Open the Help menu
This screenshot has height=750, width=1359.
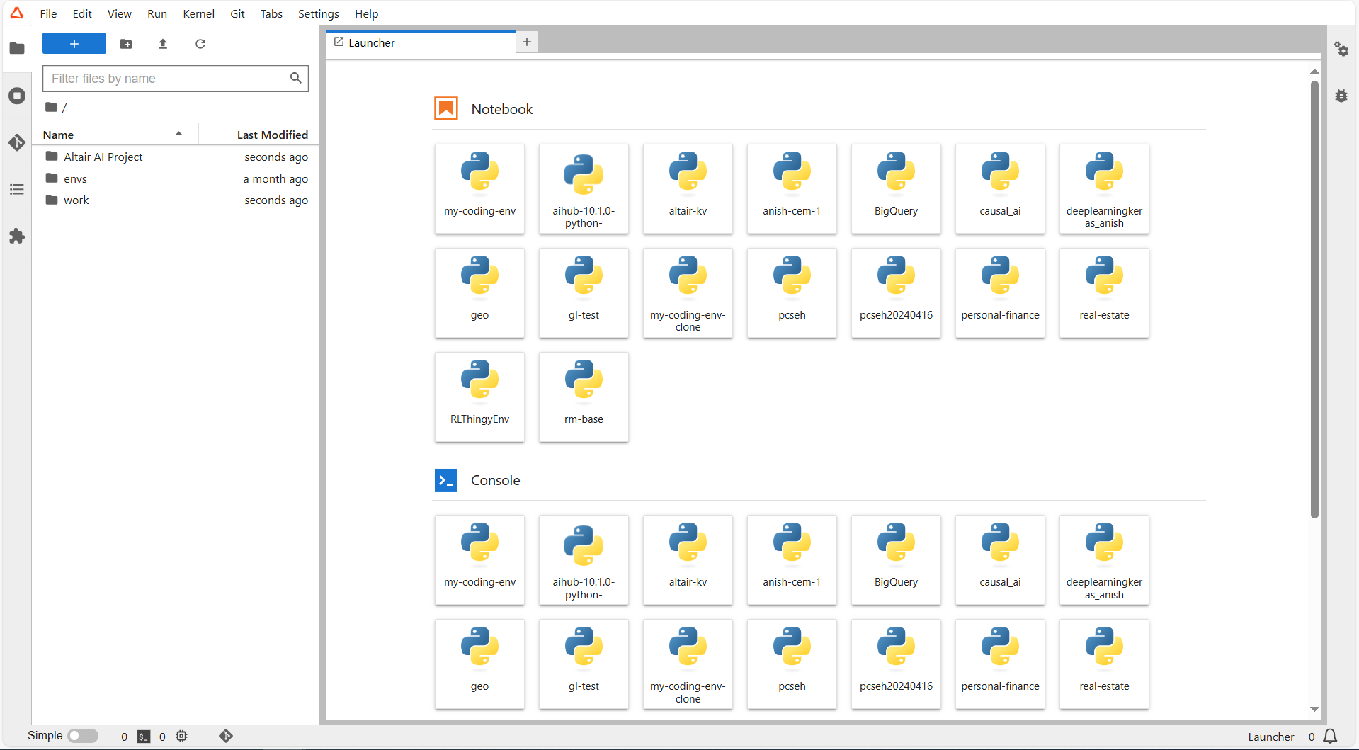tap(366, 13)
